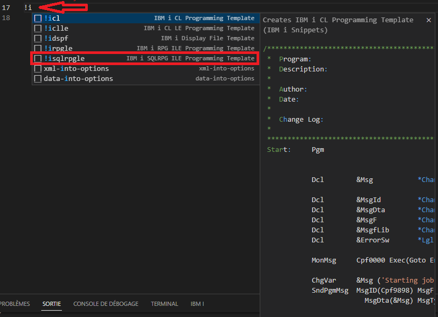The width and height of the screenshot is (438, 317).
Task: Open the CONSOLE DE DÉBOGAGE tab
Action: tap(106, 304)
